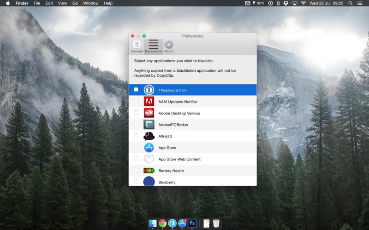The height and width of the screenshot is (230, 369).
Task: Tick the AAM Updates Notifier checkbox
Action: [136, 101]
